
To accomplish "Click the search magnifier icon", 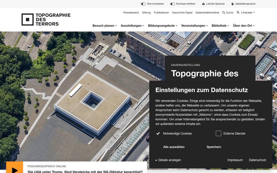I will [x=224, y=13].
